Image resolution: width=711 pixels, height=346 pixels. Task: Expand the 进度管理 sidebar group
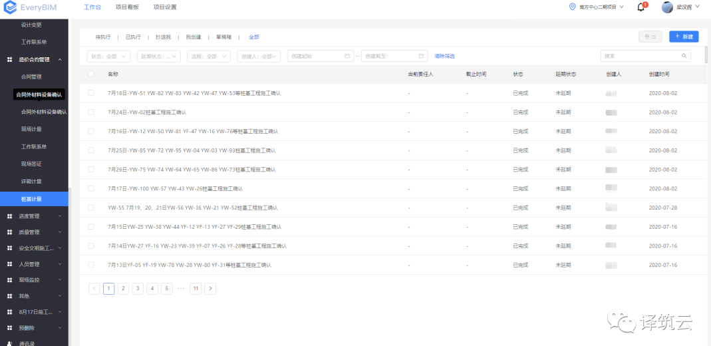[x=60, y=216]
